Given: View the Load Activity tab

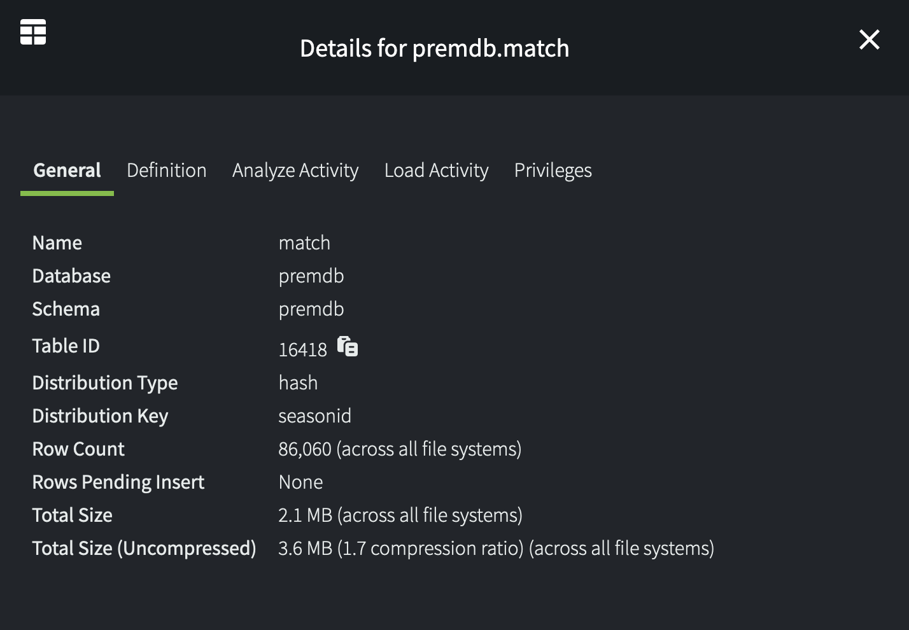Looking at the screenshot, I should coord(436,171).
